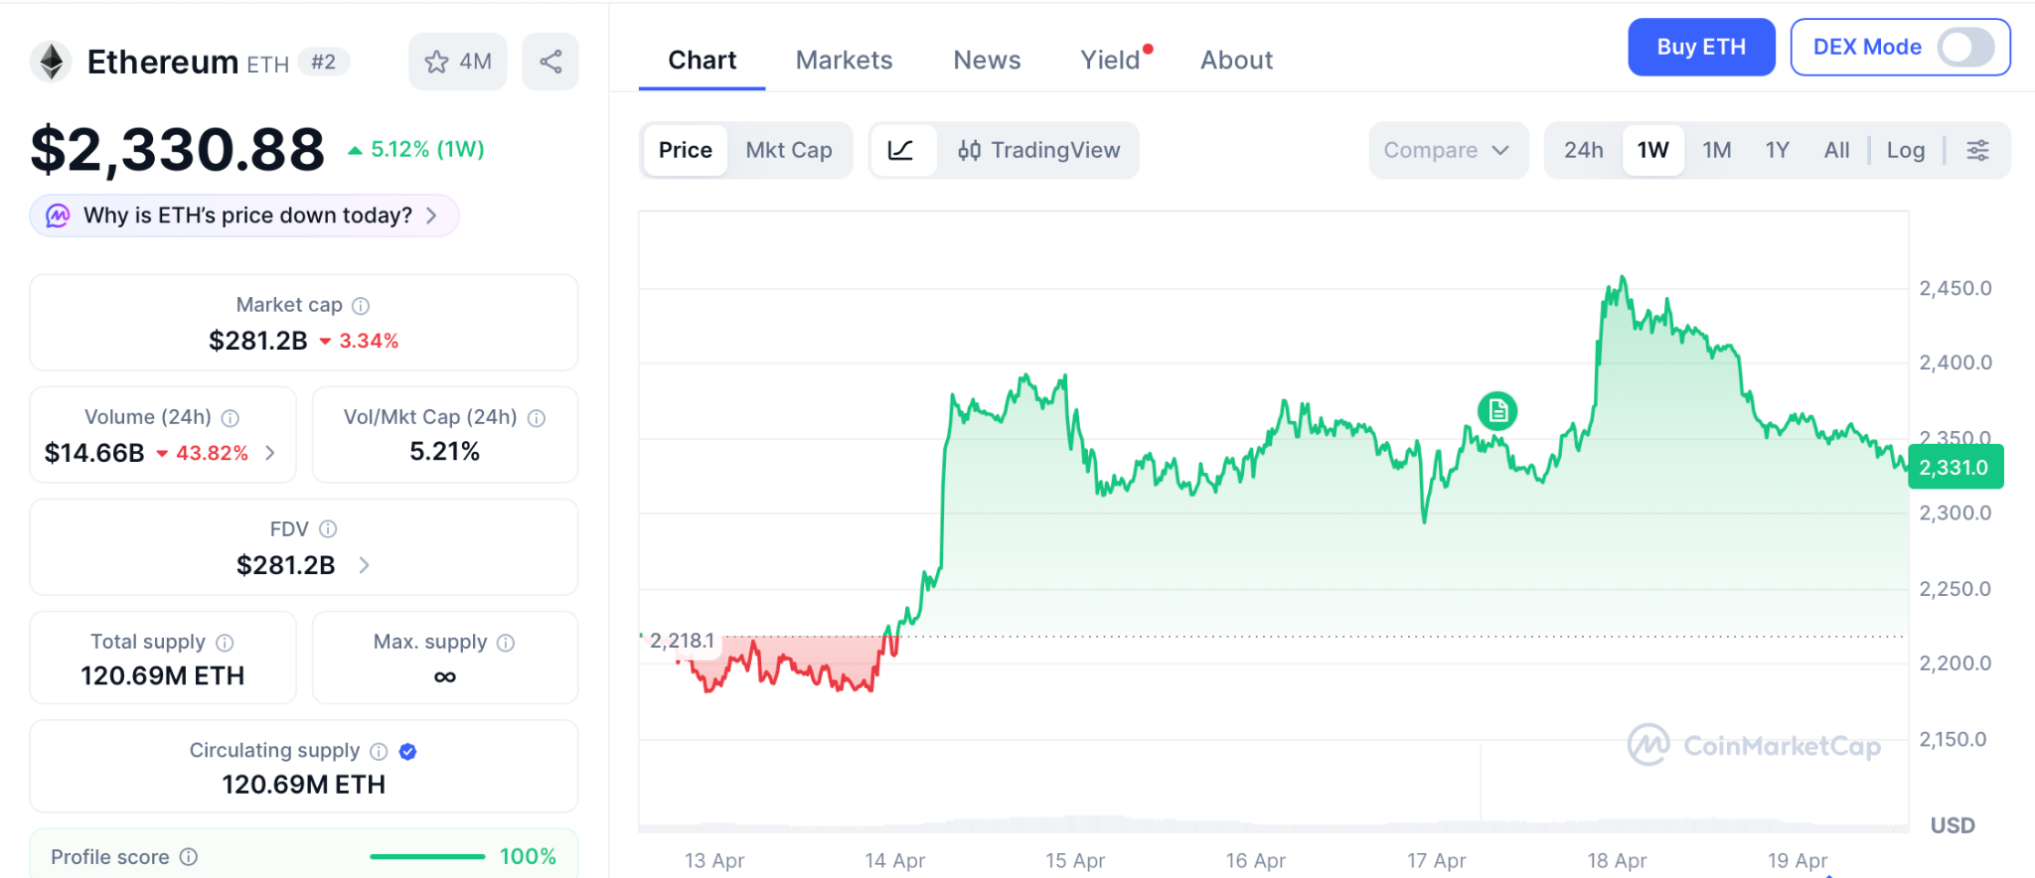Expand FDV details chevron

(364, 565)
